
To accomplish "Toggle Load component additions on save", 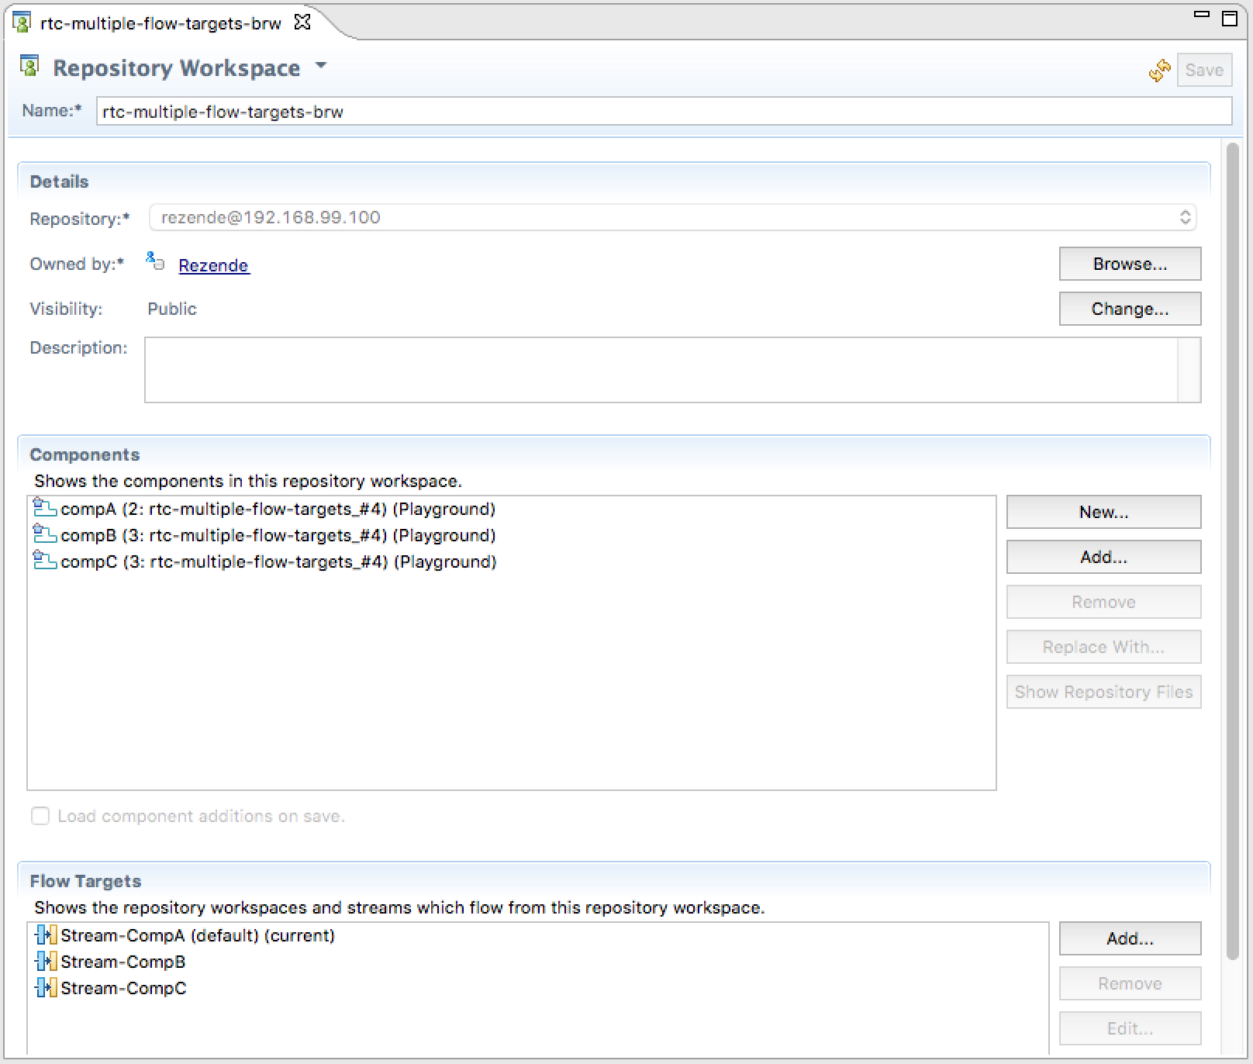I will (40, 816).
